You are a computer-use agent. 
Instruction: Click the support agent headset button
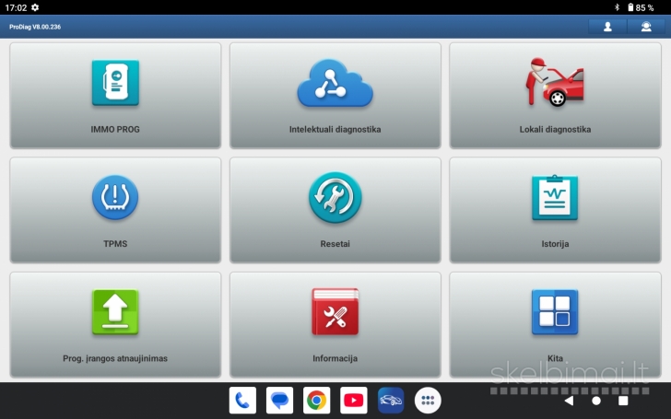(x=646, y=27)
